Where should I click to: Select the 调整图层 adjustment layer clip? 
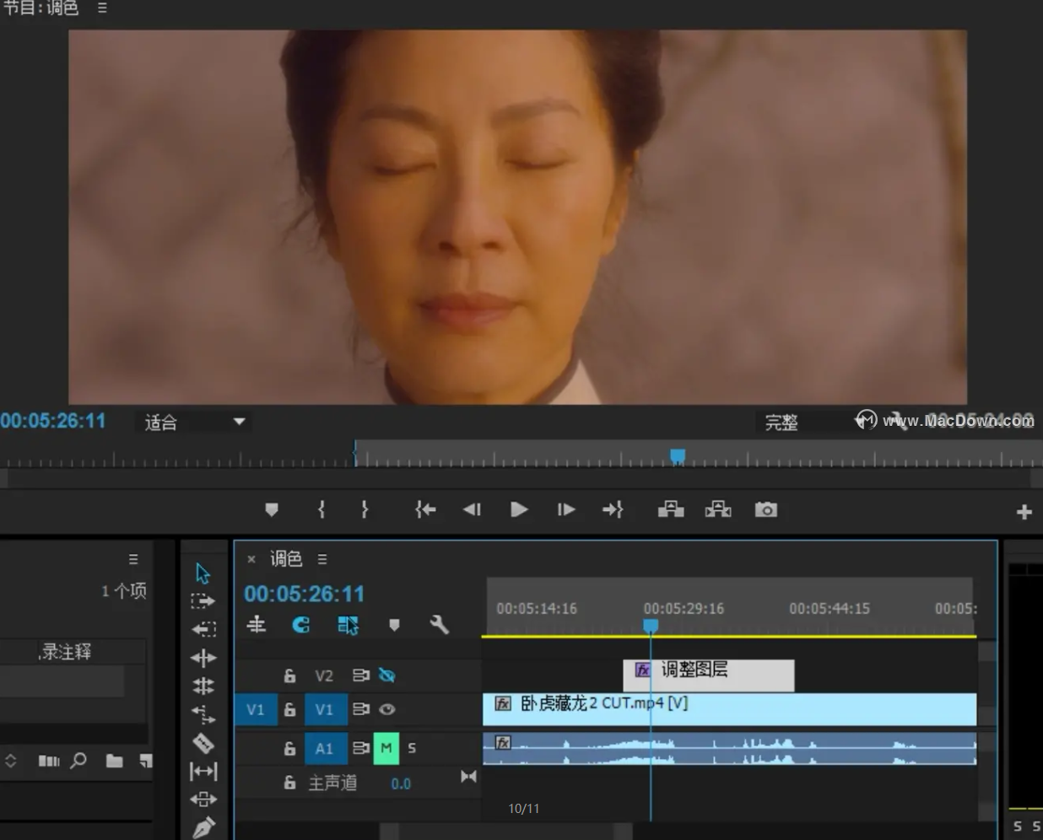[709, 675]
